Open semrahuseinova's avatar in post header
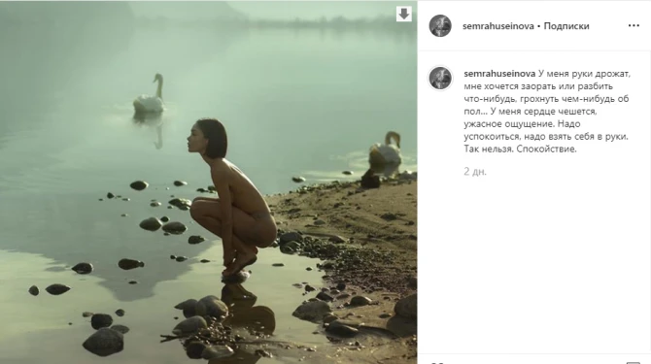 click(x=440, y=25)
